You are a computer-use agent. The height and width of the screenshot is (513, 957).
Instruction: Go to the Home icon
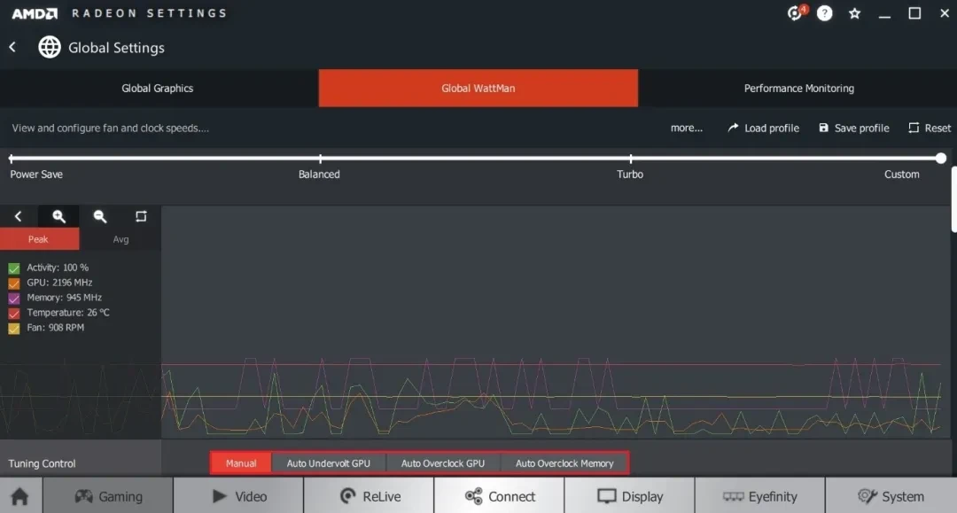[x=19, y=496]
